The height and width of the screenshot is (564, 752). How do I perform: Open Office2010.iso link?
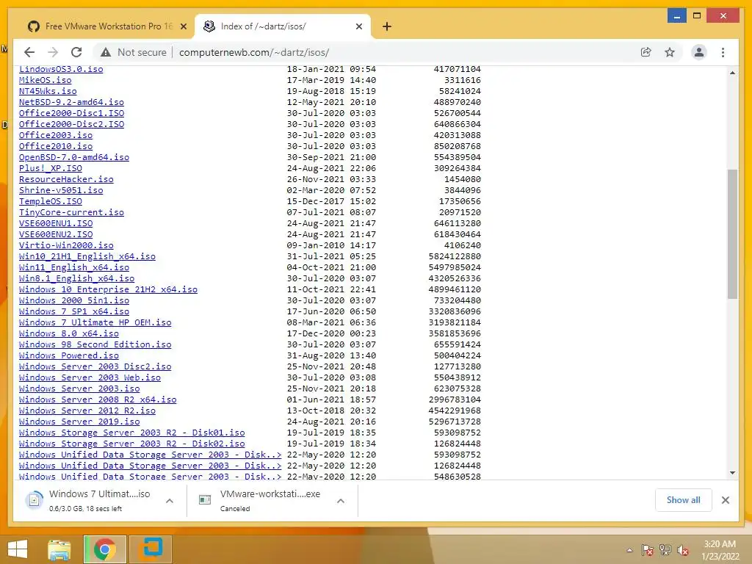tap(56, 146)
